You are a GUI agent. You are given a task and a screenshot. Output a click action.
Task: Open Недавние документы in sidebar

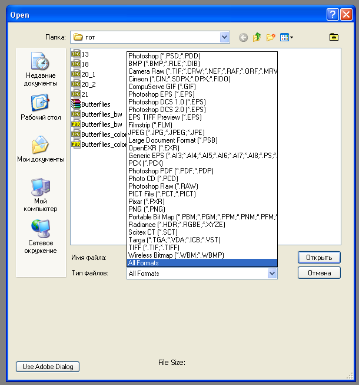pos(41,69)
